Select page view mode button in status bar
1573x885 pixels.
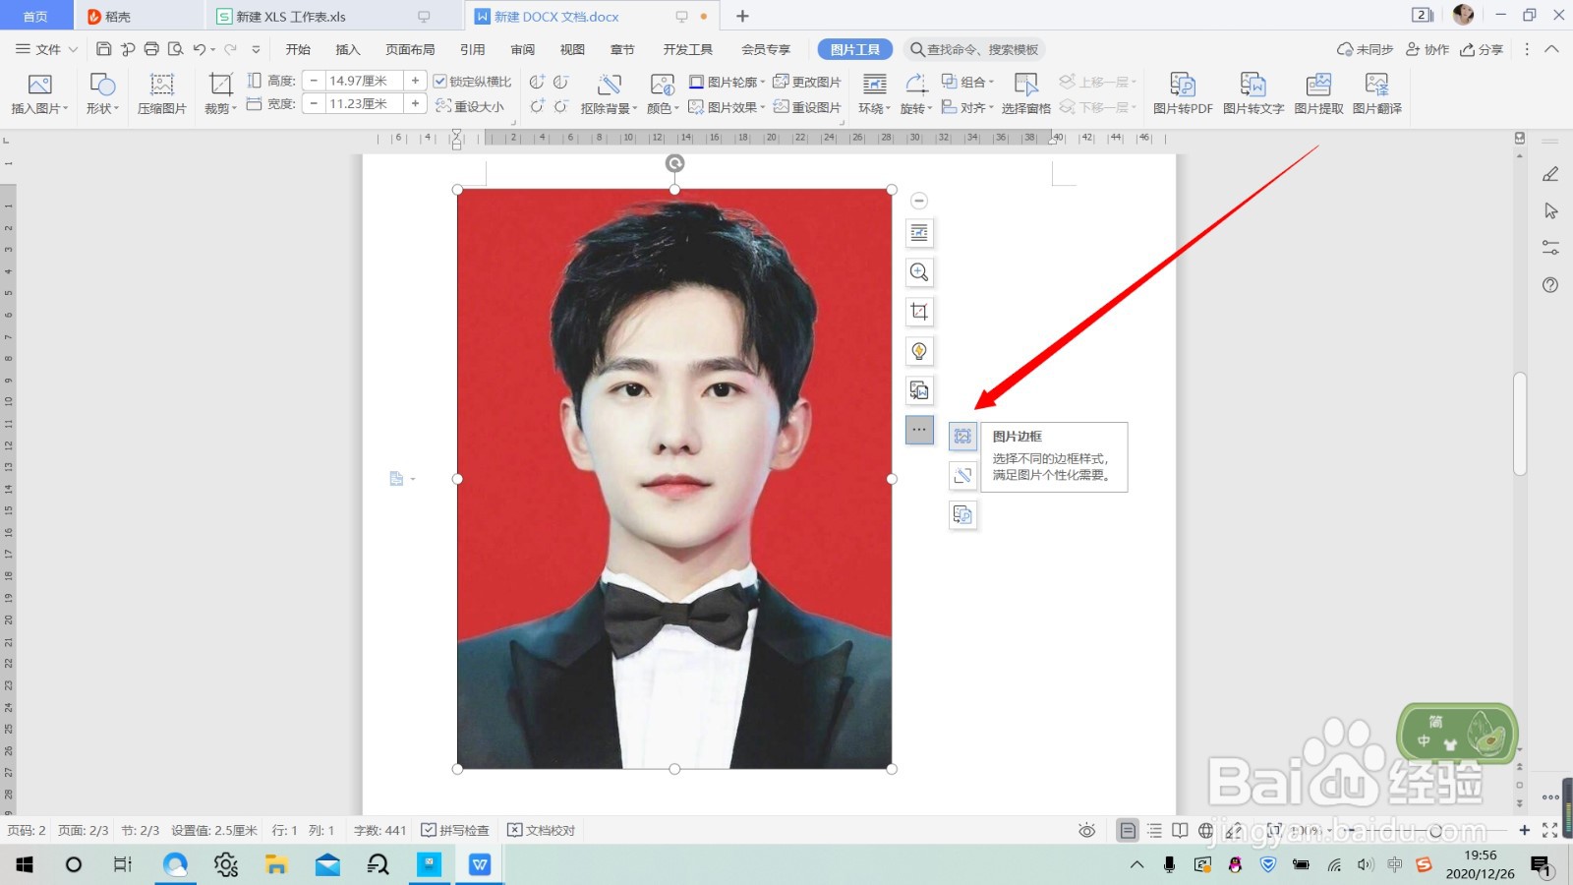[1128, 831]
